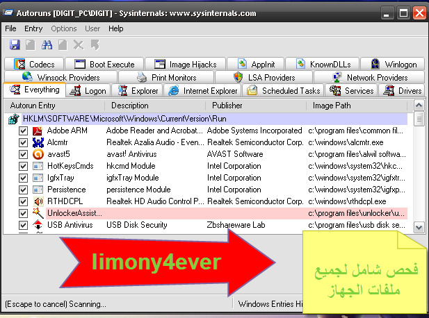Switch to the Logon tab

pyautogui.click(x=88, y=91)
